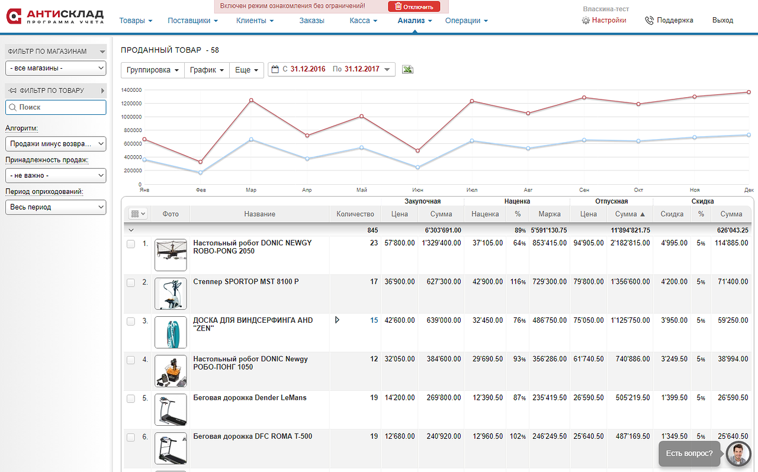Click the Выход logout link
Image resolution: width=758 pixels, height=472 pixels.
pos(722,20)
